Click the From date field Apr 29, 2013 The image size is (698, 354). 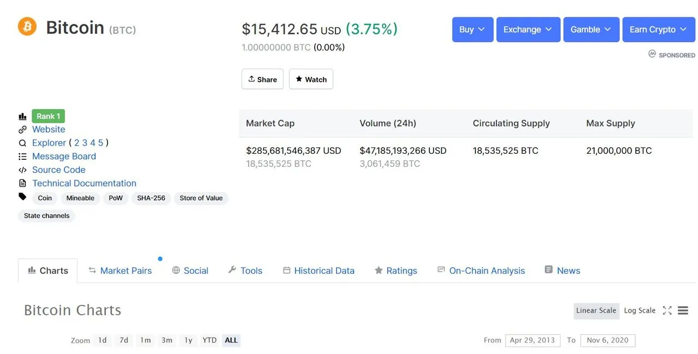click(532, 340)
